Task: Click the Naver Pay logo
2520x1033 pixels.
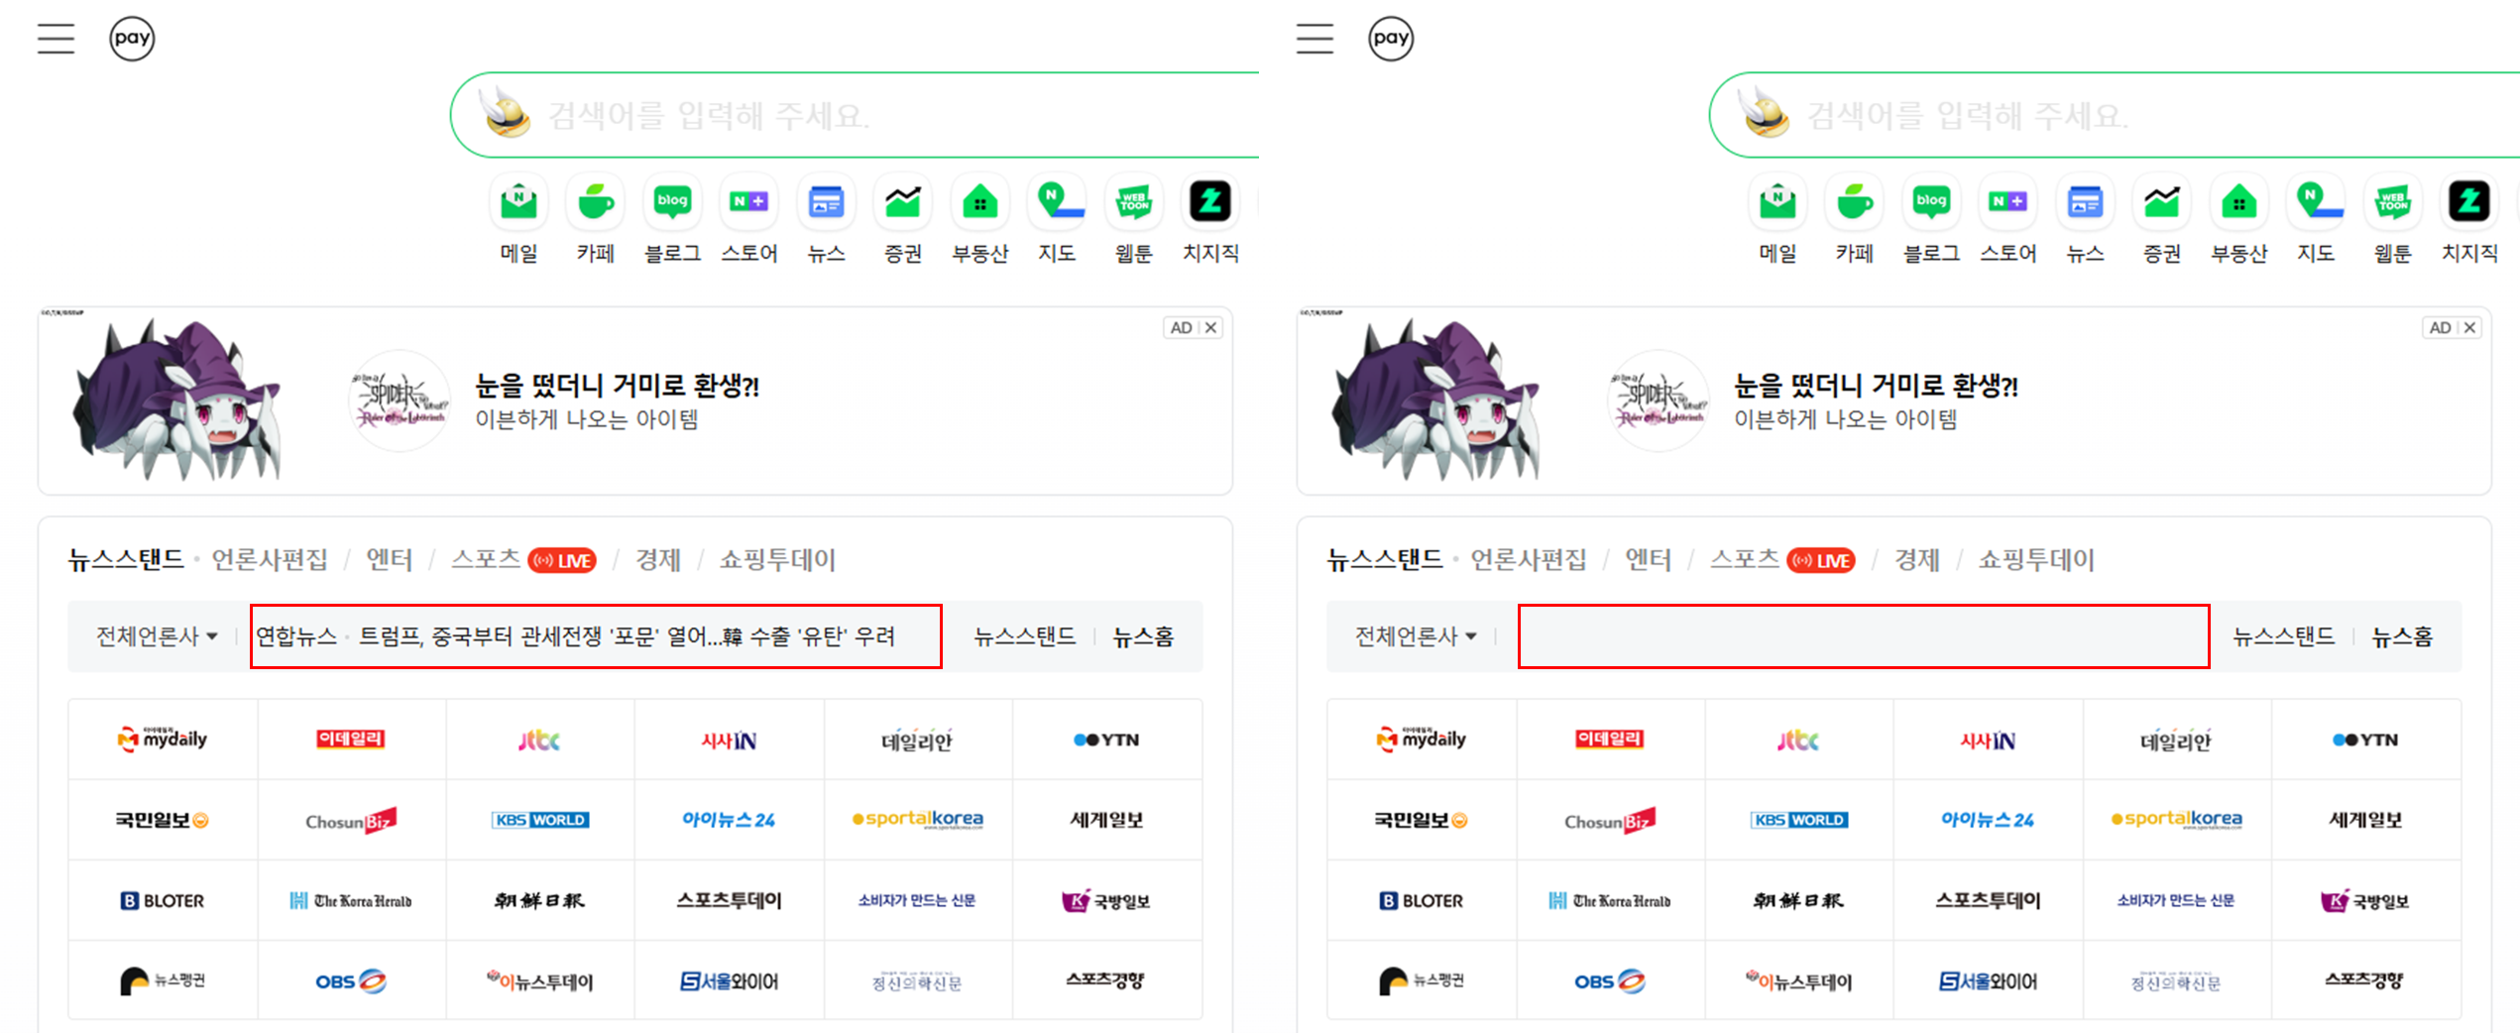Action: pos(132,38)
